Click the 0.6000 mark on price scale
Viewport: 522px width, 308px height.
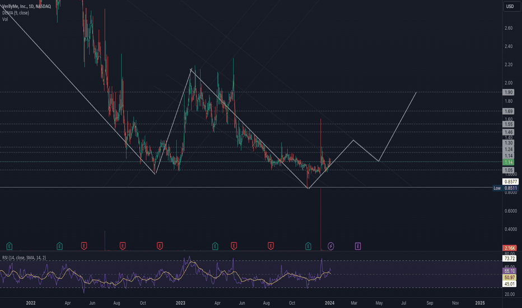pyautogui.click(x=510, y=211)
